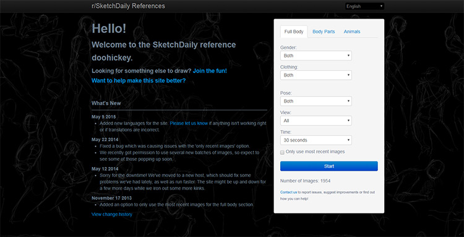The image size is (464, 237).
Task: Switch to the Animals tab
Action: [352, 32]
